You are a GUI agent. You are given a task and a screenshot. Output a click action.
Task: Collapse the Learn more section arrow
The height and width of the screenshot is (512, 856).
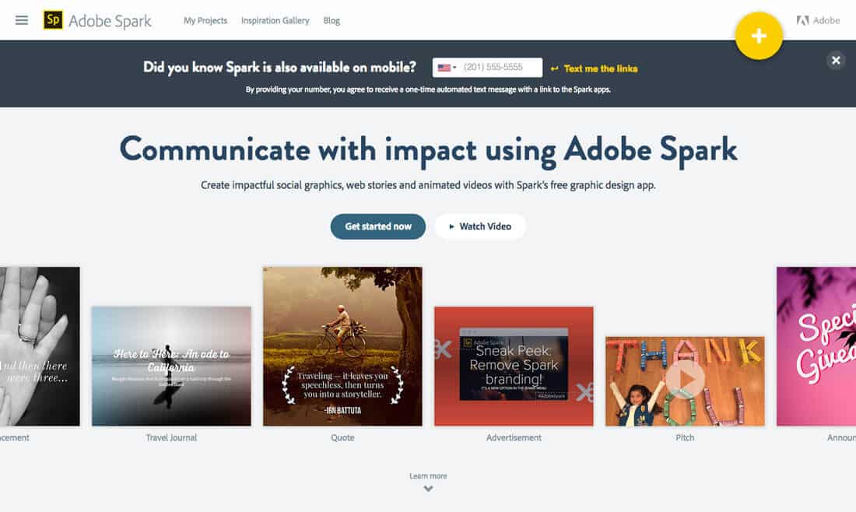[428, 489]
